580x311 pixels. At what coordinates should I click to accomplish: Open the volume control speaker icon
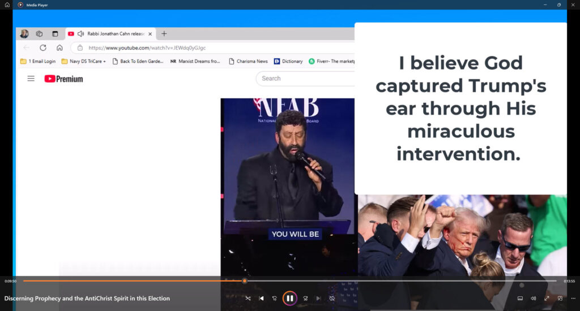click(x=534, y=299)
